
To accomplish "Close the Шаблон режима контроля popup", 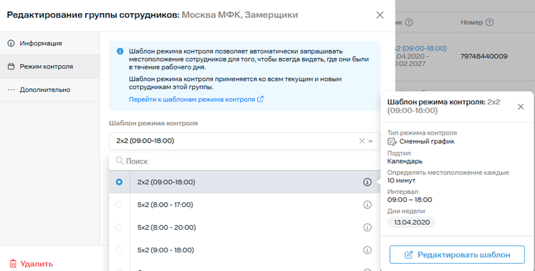I will point(520,106).
